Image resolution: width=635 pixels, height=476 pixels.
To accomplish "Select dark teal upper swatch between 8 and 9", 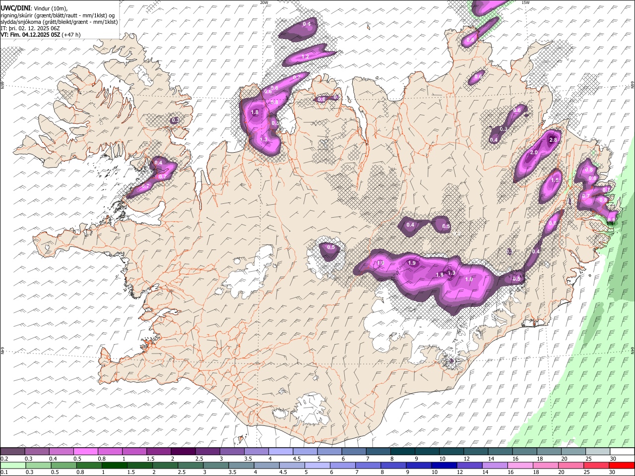I will point(403,452).
